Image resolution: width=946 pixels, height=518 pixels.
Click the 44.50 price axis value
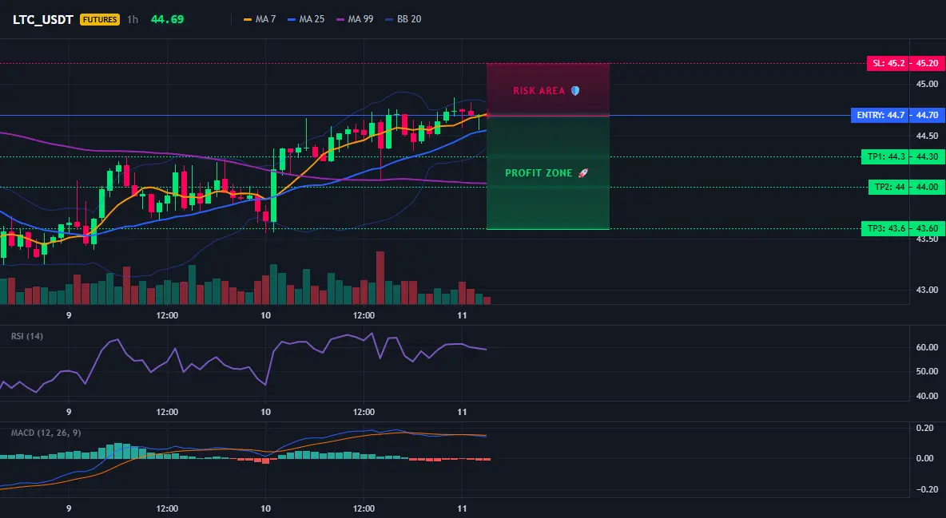point(928,136)
